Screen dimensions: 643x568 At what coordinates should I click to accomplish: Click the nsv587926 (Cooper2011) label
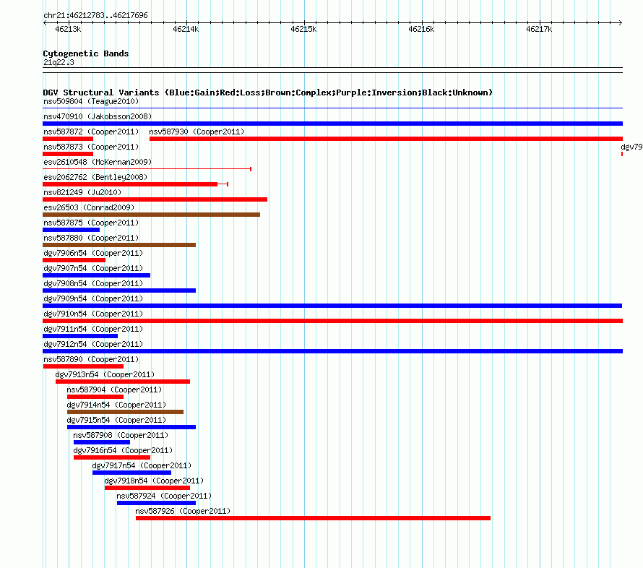[x=183, y=511]
